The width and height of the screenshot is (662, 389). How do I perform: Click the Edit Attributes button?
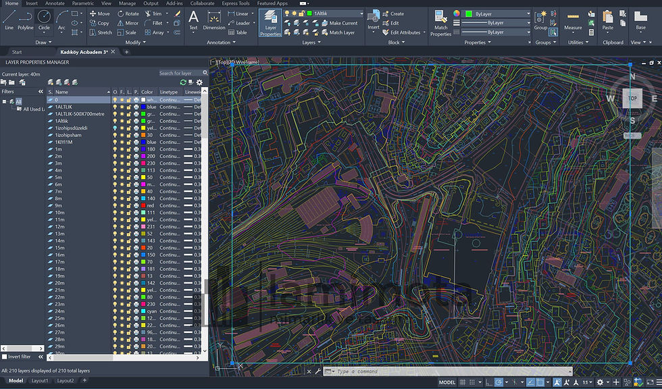pos(401,32)
